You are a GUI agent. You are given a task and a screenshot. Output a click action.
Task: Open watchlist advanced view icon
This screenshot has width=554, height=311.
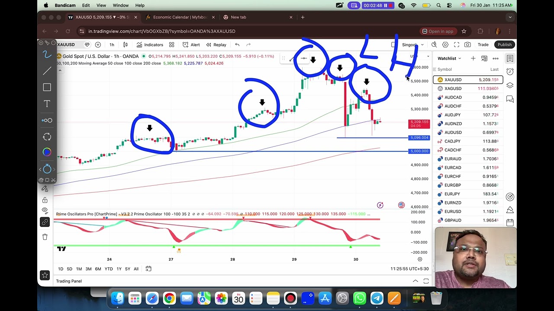point(484,58)
